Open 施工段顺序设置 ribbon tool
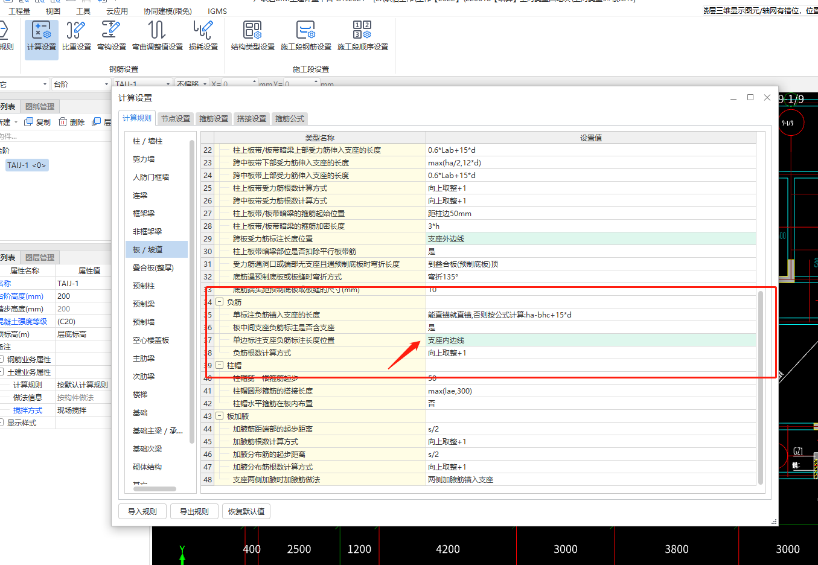Image resolution: width=818 pixels, height=565 pixels. click(x=363, y=36)
